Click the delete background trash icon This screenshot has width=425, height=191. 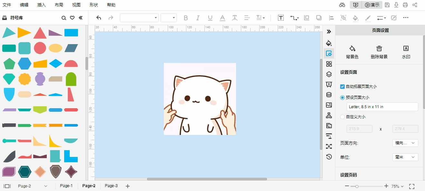tap(379, 49)
